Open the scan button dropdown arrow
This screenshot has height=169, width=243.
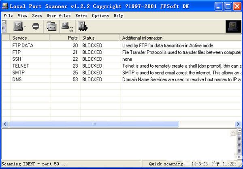[x=25, y=27]
